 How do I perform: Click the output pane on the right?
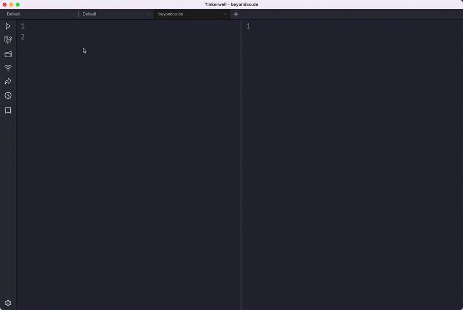click(x=350, y=154)
